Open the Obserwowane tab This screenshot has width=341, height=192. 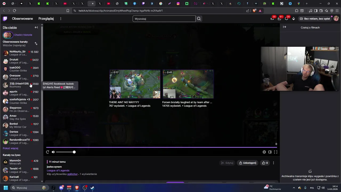tap(22, 19)
